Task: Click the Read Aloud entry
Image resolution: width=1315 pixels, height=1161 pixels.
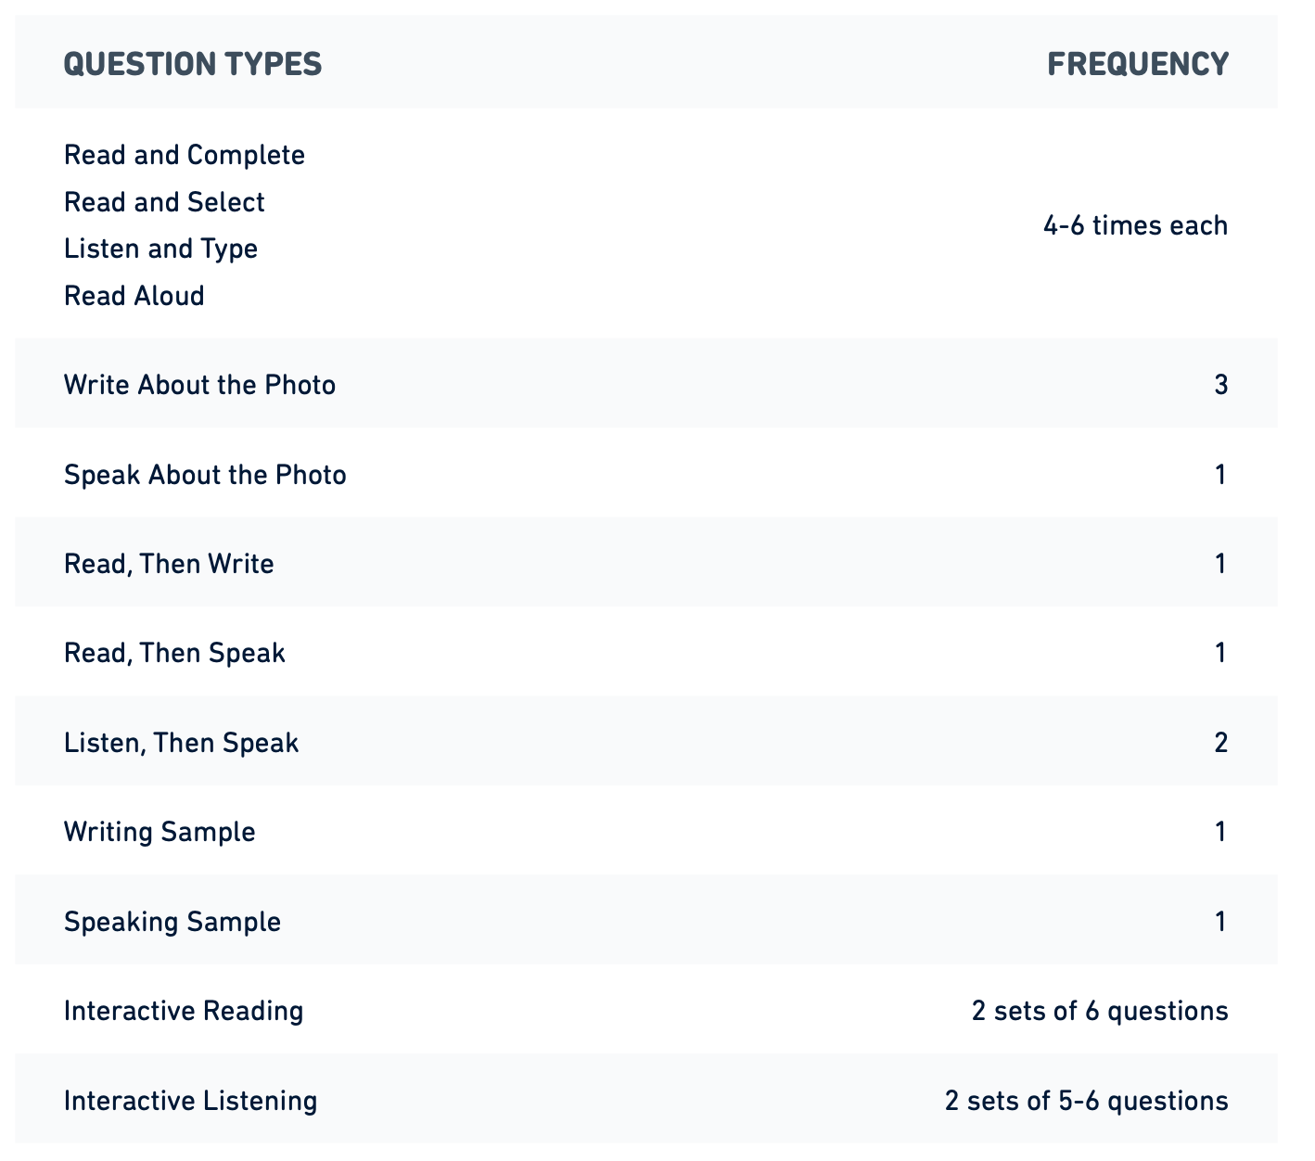Action: (134, 296)
